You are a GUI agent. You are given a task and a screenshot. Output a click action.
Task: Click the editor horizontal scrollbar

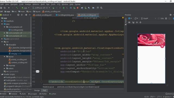69,85
